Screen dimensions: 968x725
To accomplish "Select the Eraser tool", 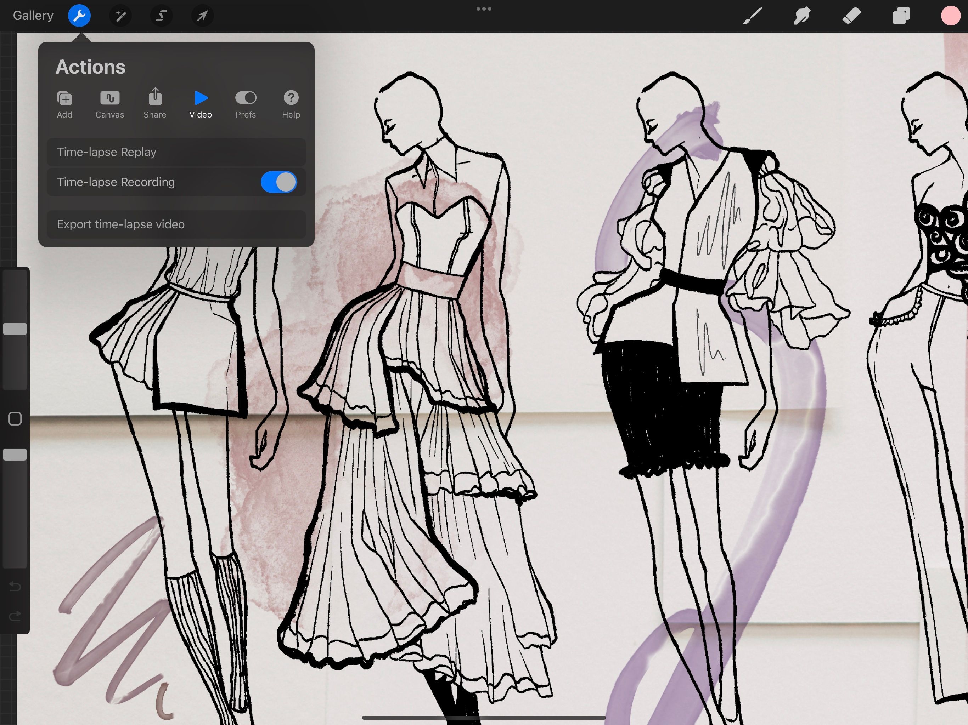I will click(x=851, y=16).
